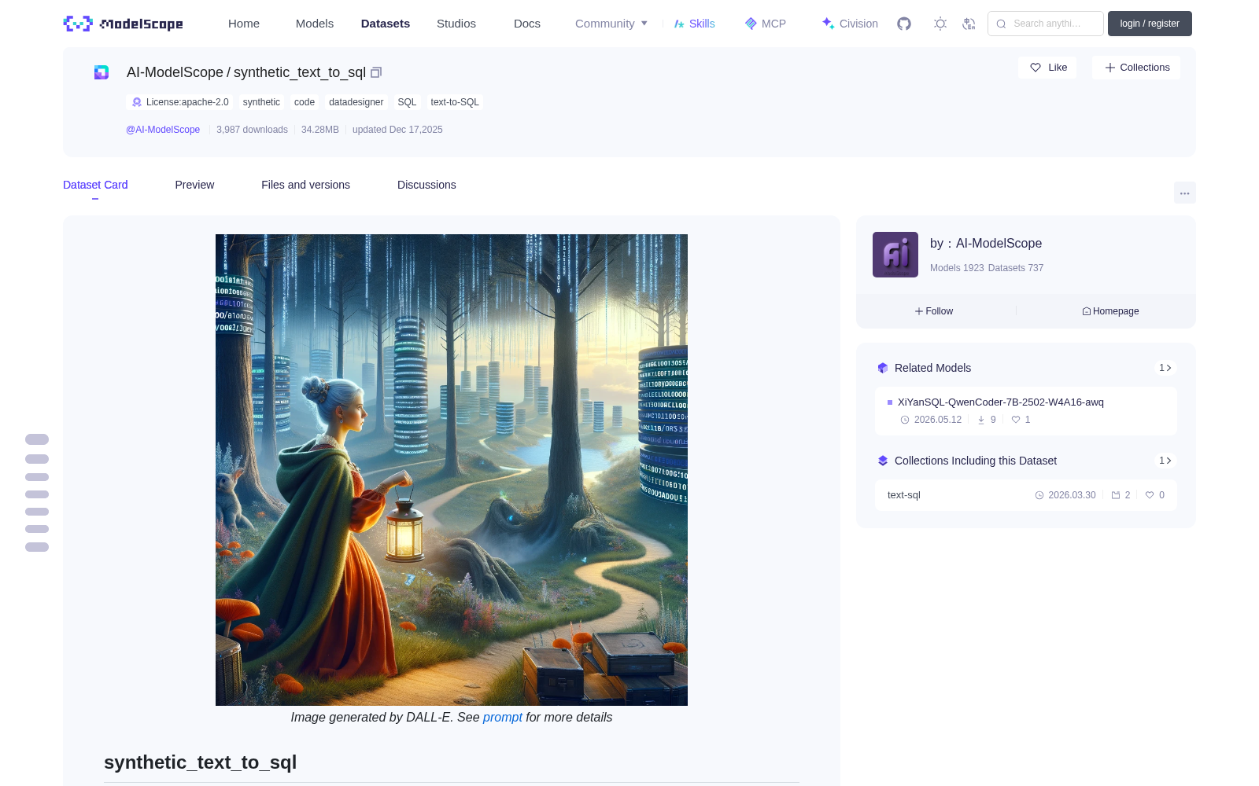Click the text-to-SQL tag
This screenshot has height=786, width=1259.
(455, 102)
